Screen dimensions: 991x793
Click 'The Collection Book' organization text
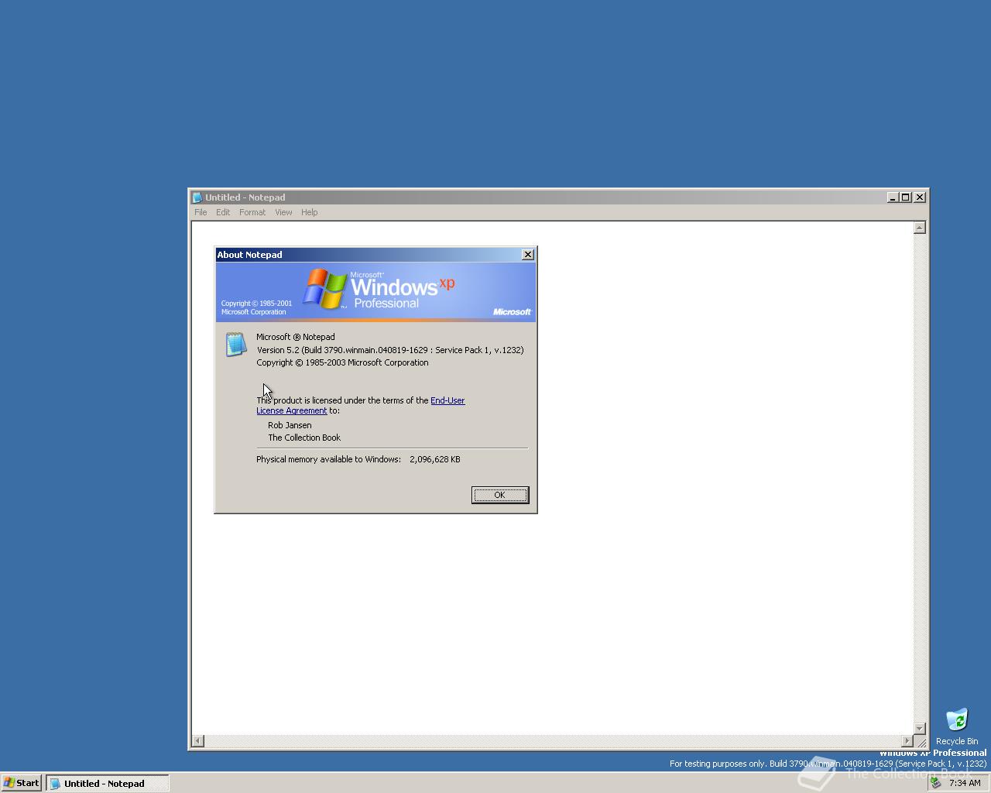click(x=304, y=438)
